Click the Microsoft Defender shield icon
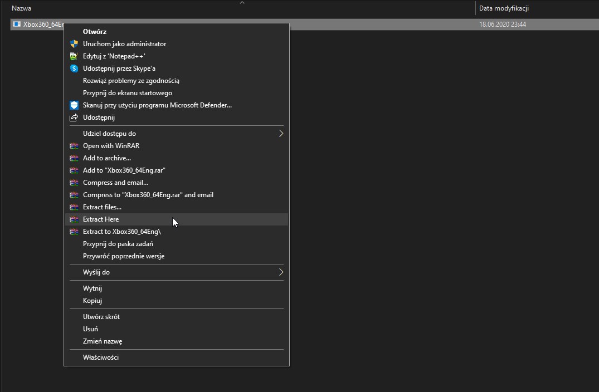Viewport: 599px width, 392px height. (x=74, y=105)
